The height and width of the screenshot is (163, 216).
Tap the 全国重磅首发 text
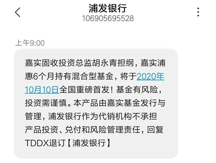(84, 90)
